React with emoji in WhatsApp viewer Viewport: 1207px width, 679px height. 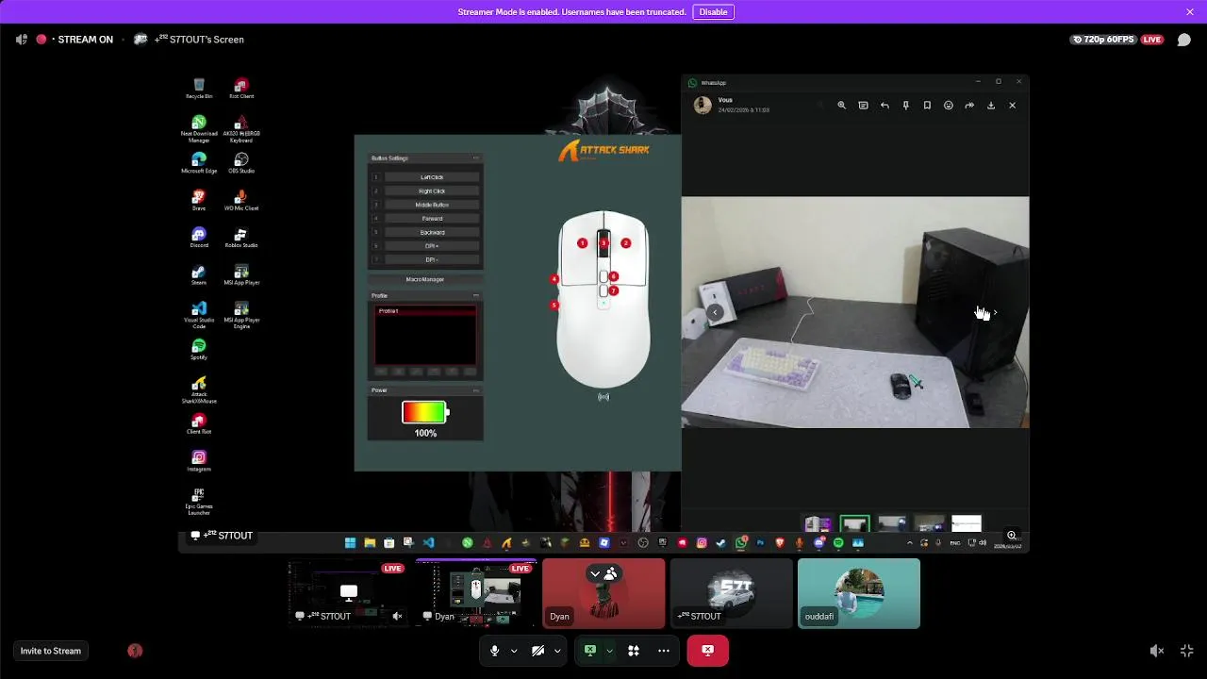click(x=949, y=106)
